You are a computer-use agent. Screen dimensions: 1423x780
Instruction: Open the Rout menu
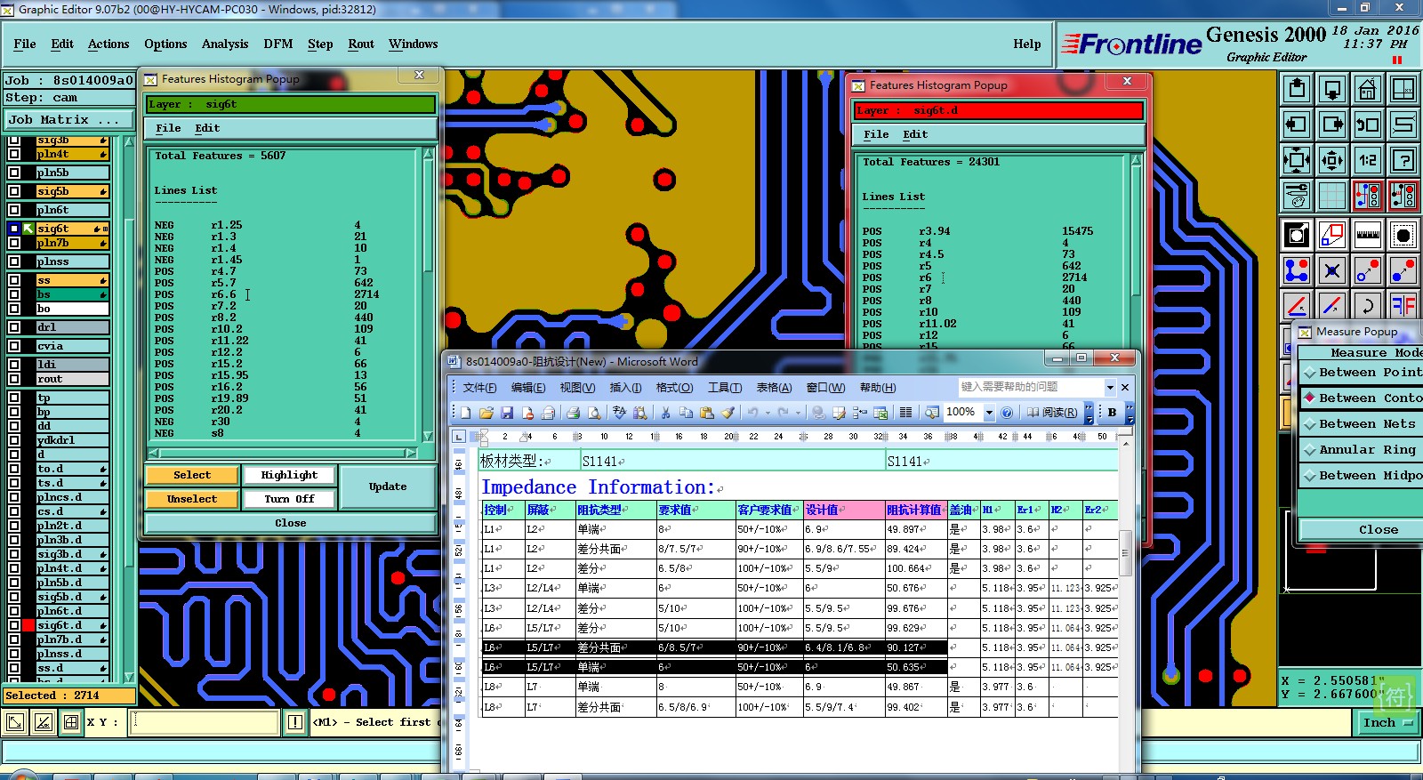point(361,44)
